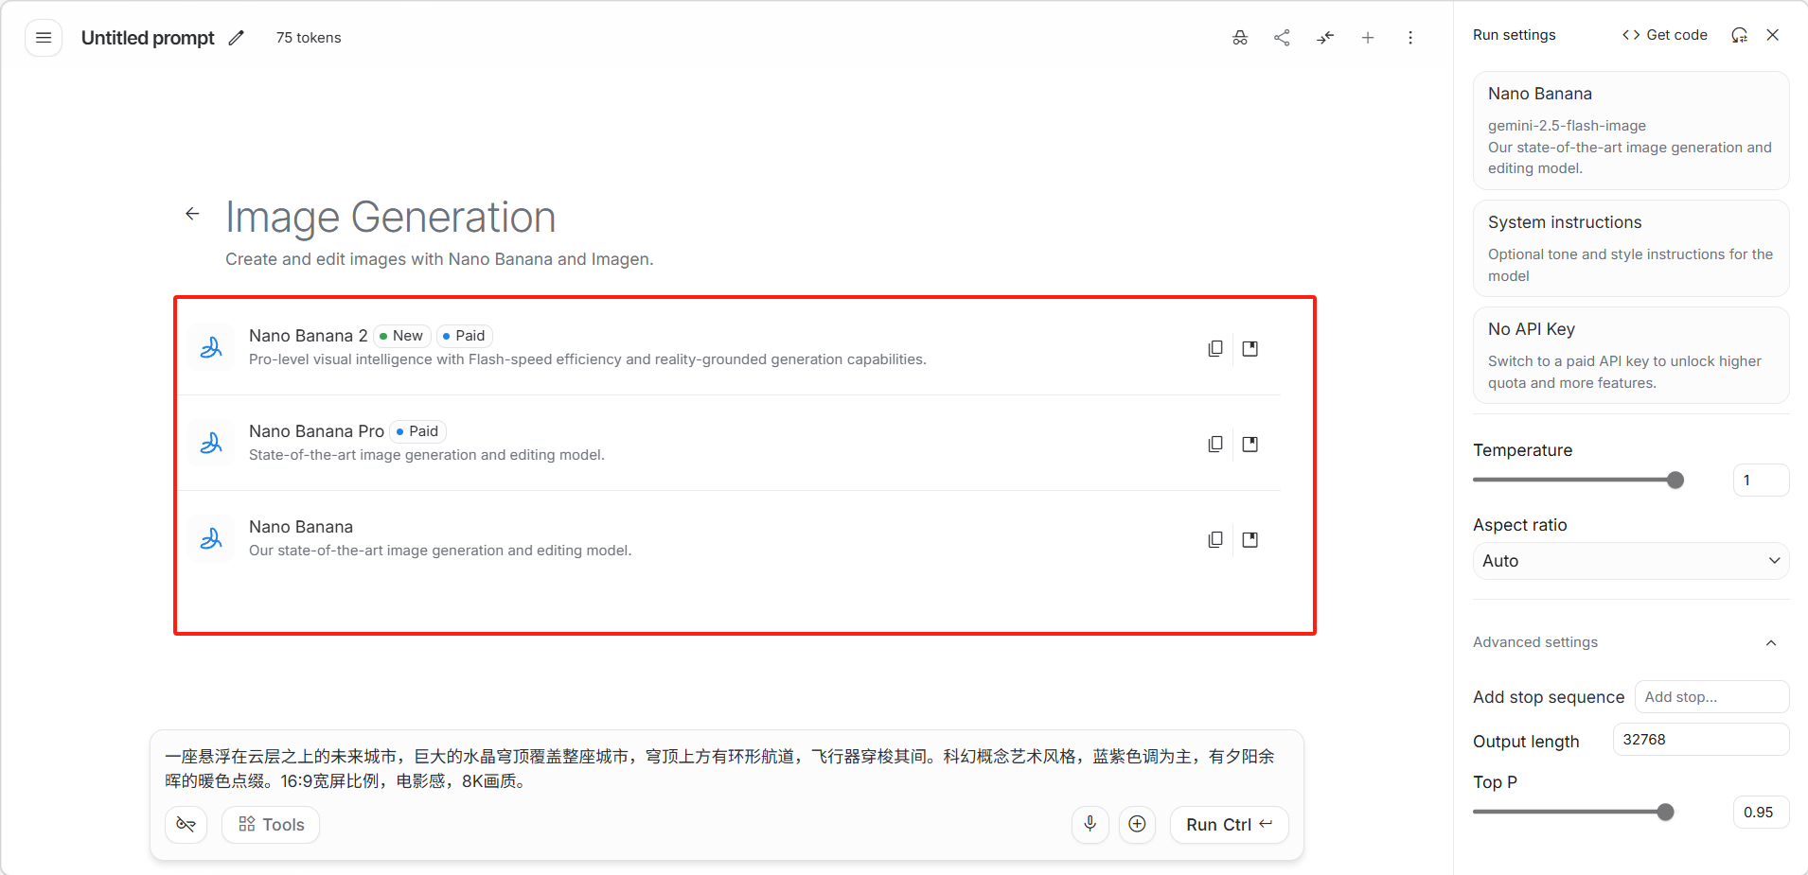Toggle incognito temporary chat icon in header
The width and height of the screenshot is (1808, 875).
pos(1240,38)
